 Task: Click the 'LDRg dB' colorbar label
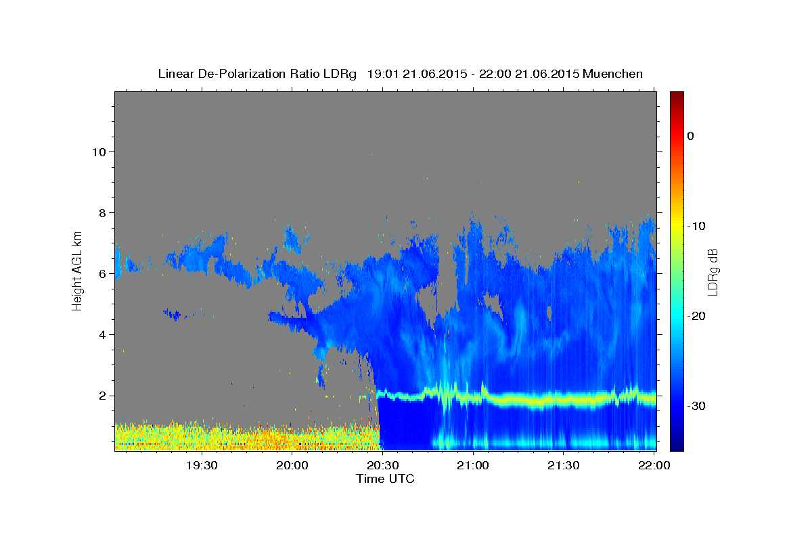click(712, 271)
